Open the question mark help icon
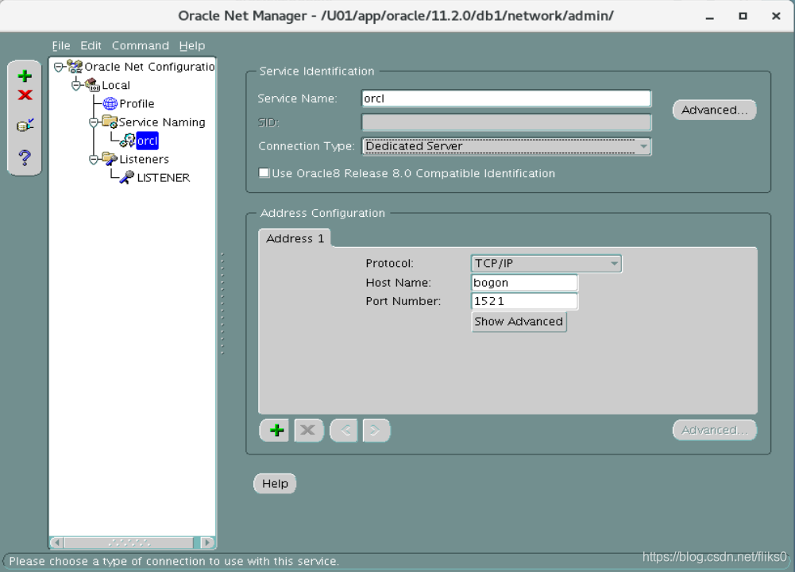The height and width of the screenshot is (572, 795). 25,158
